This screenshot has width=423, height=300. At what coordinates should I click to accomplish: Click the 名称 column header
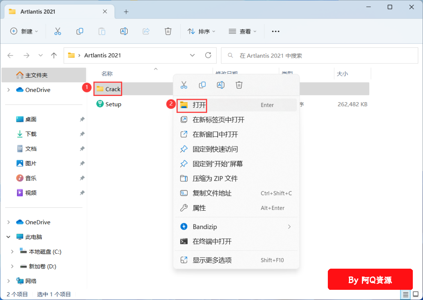(x=107, y=74)
